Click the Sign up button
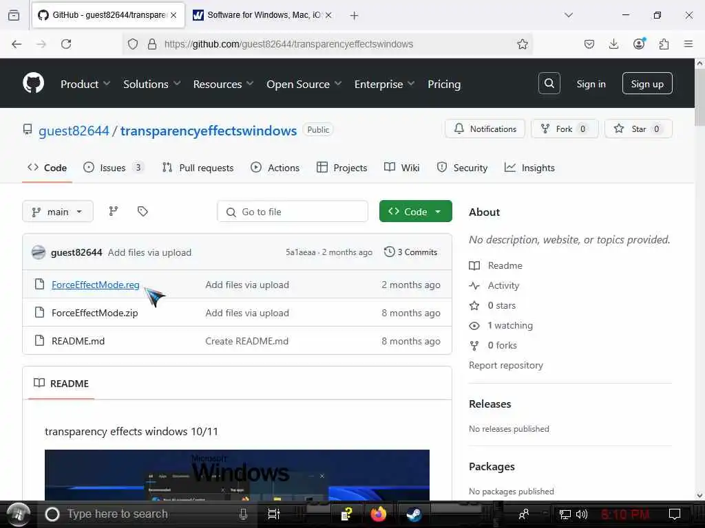This screenshot has width=705, height=528. 647,83
